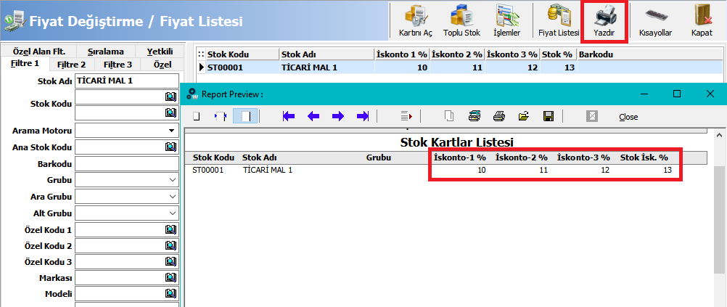Click the Yazdır printer button
Image resolution: width=727 pixels, height=307 pixels.
[x=604, y=21]
